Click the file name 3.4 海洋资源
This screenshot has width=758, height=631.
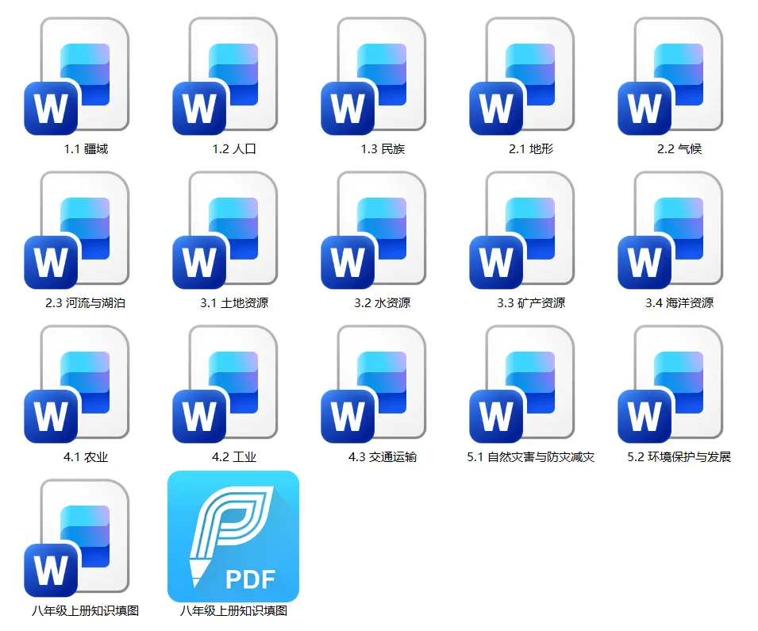coord(679,302)
